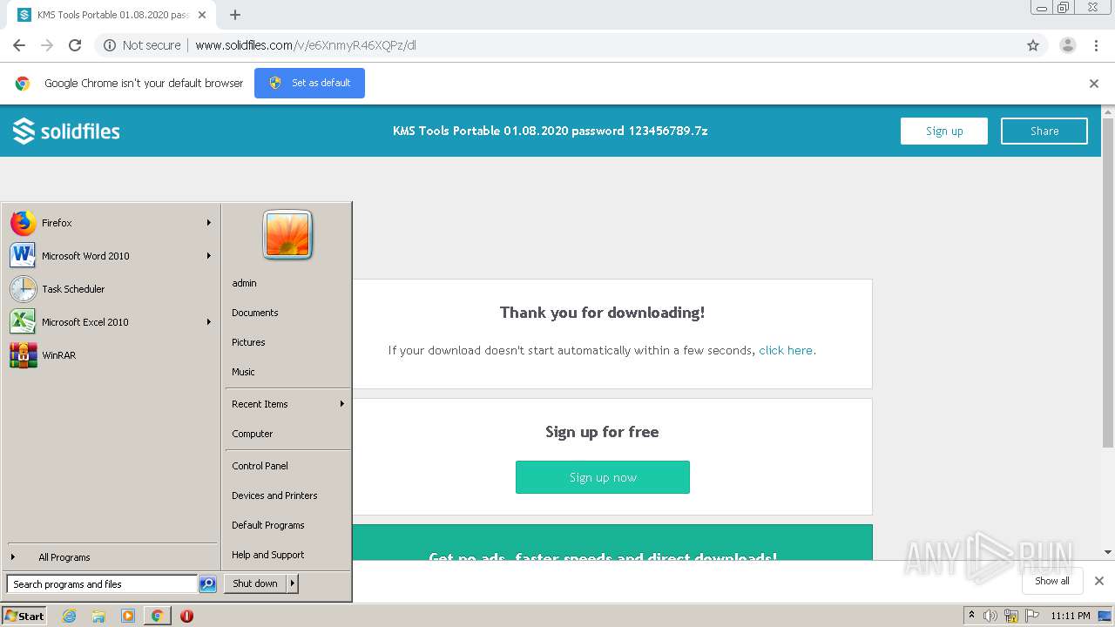Click the admin user picture
Image resolution: width=1115 pixels, height=627 pixels.
[287, 235]
